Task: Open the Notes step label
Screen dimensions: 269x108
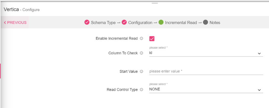Action: click(x=215, y=23)
